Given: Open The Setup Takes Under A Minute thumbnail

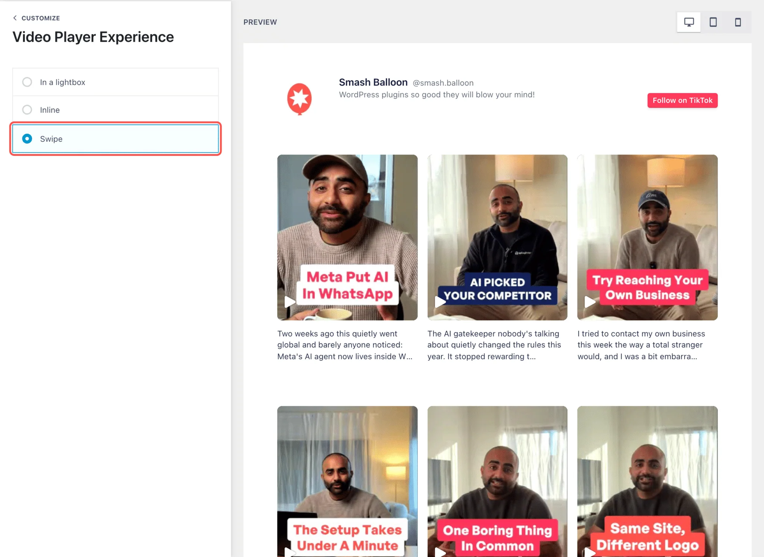Looking at the screenshot, I should 347,481.
